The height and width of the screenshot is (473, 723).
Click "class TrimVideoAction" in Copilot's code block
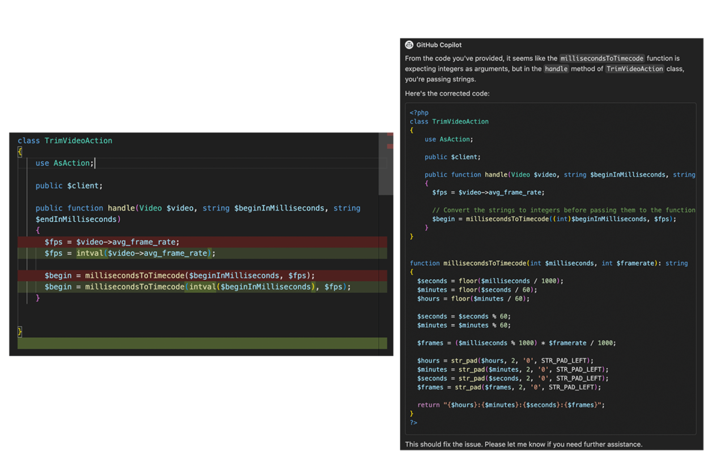[x=449, y=122]
